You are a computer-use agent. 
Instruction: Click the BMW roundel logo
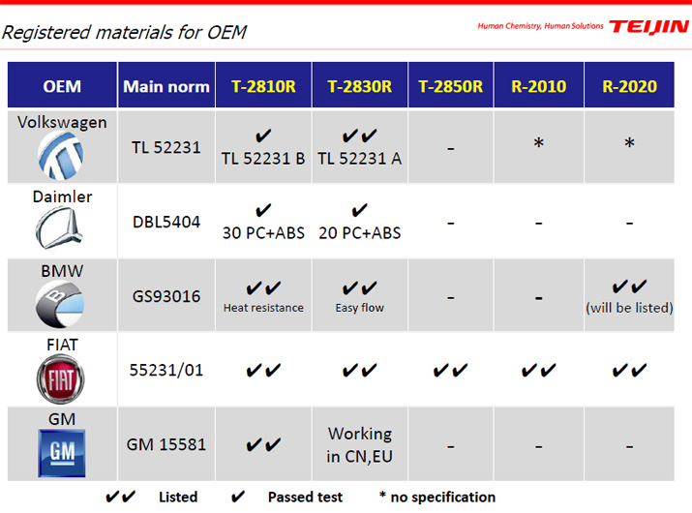pos(60,305)
